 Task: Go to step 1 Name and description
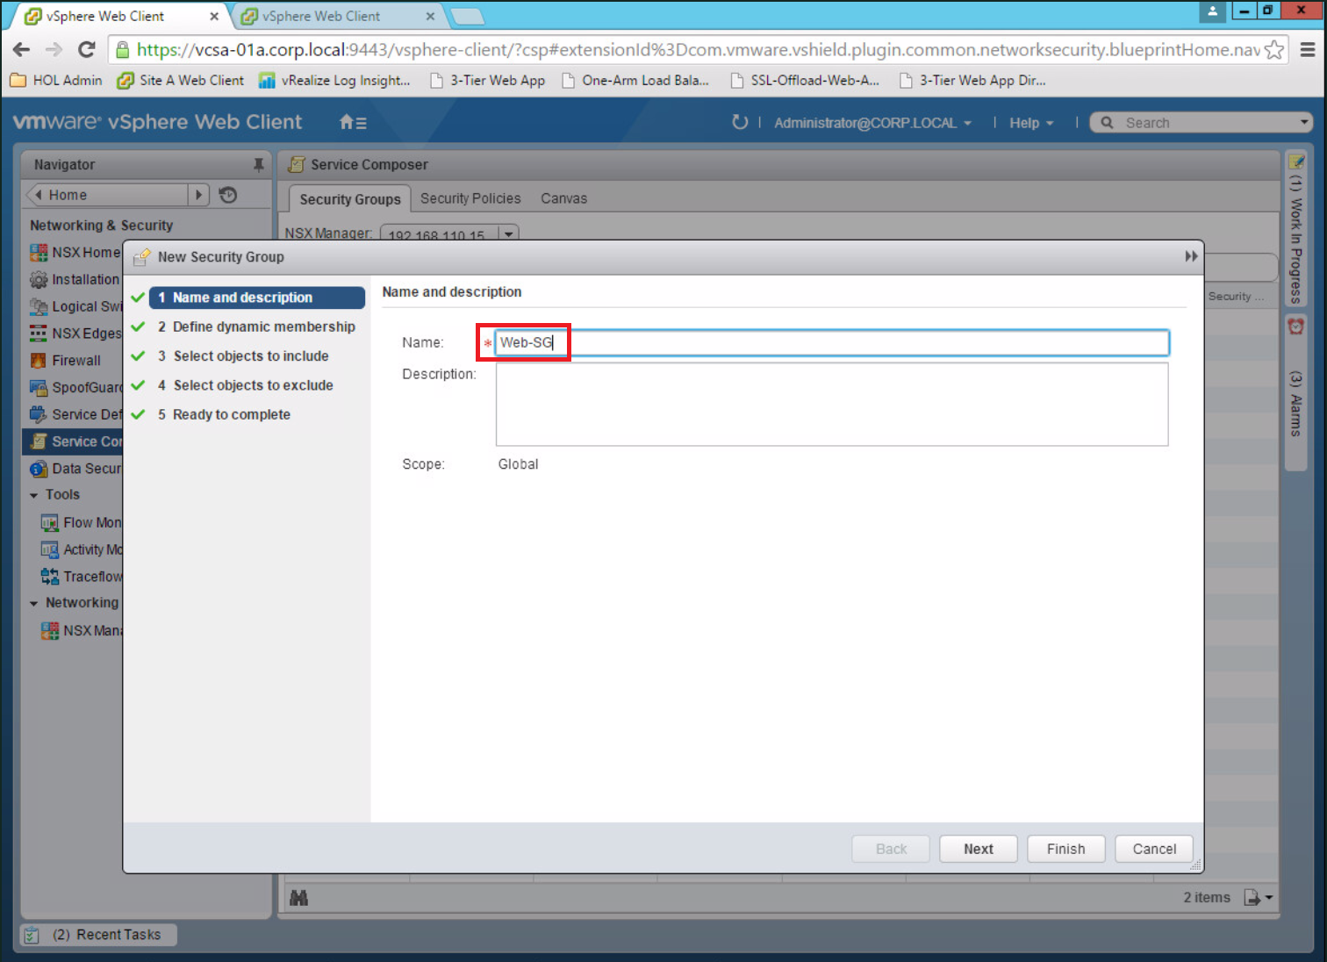click(257, 298)
